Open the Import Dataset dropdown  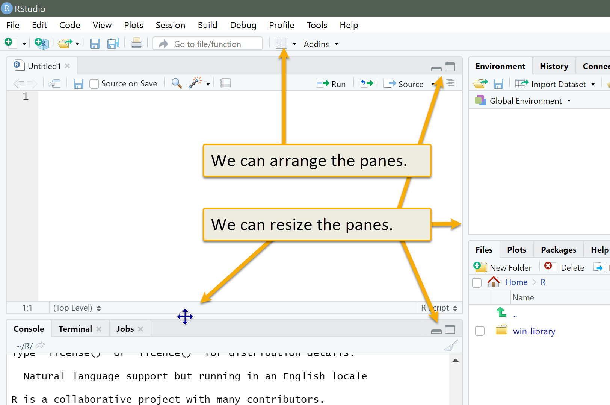point(555,84)
